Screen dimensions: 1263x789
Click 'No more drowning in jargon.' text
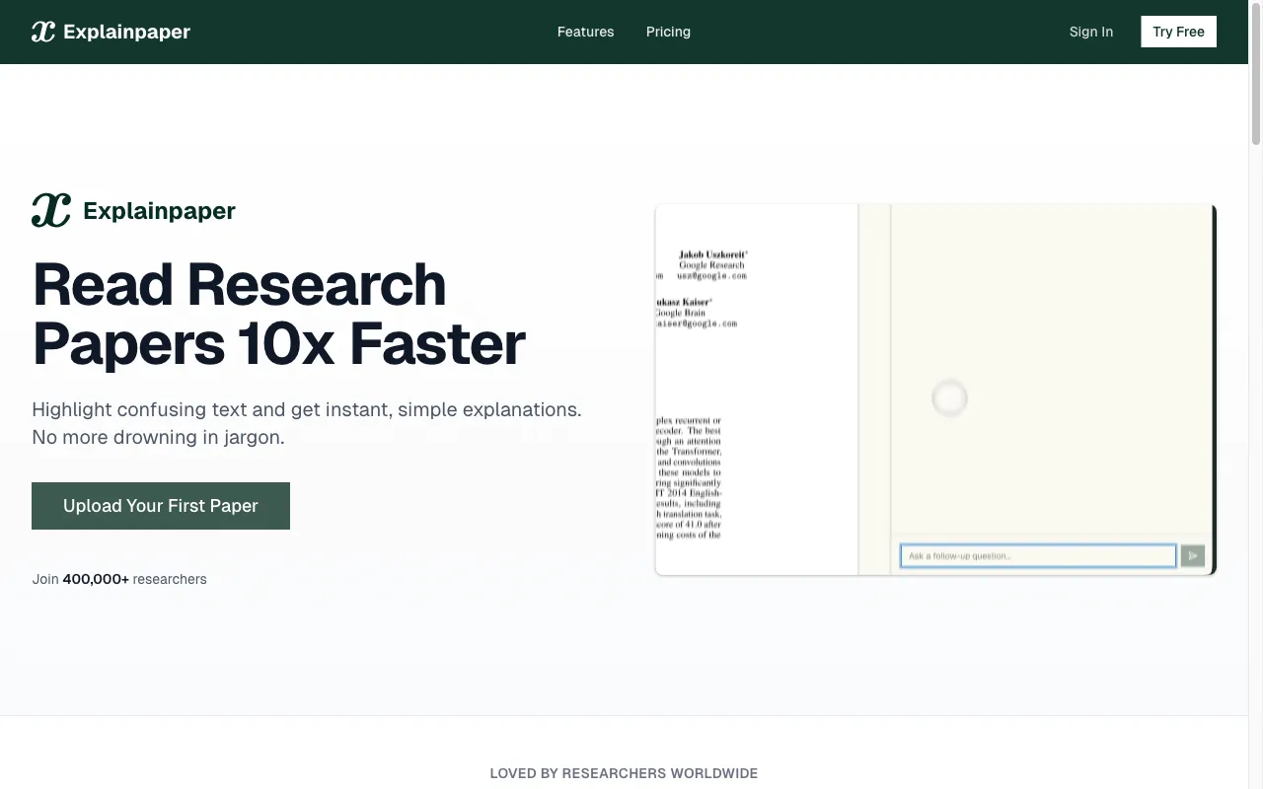[x=158, y=437]
